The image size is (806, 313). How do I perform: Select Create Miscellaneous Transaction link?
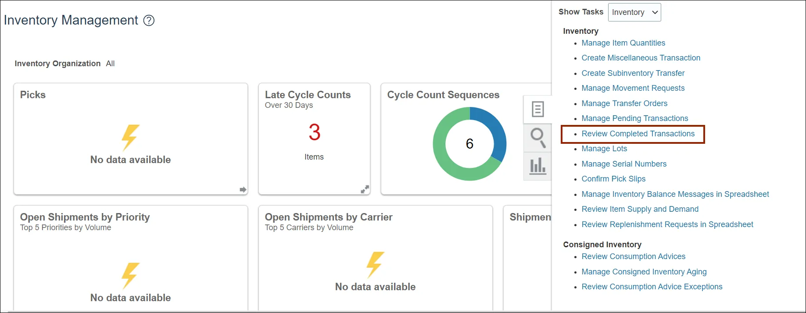[x=641, y=58]
